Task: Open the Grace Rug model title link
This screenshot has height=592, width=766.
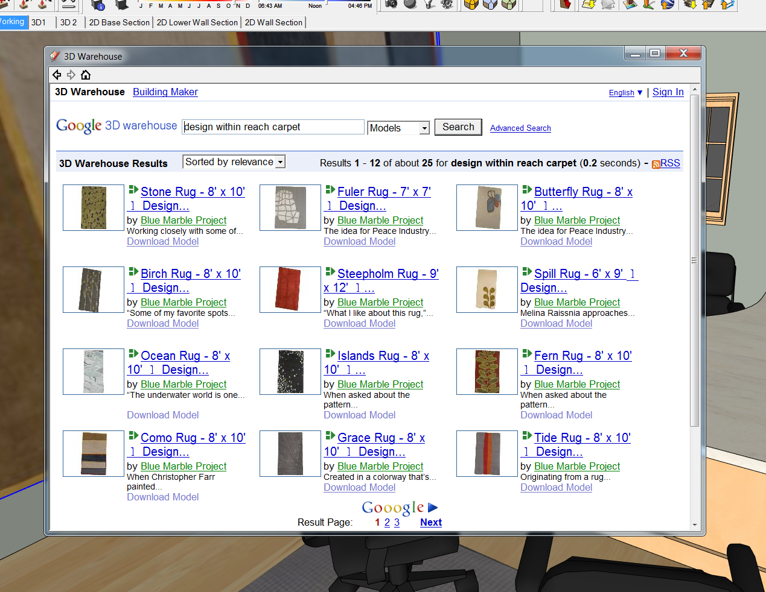Action: click(374, 445)
